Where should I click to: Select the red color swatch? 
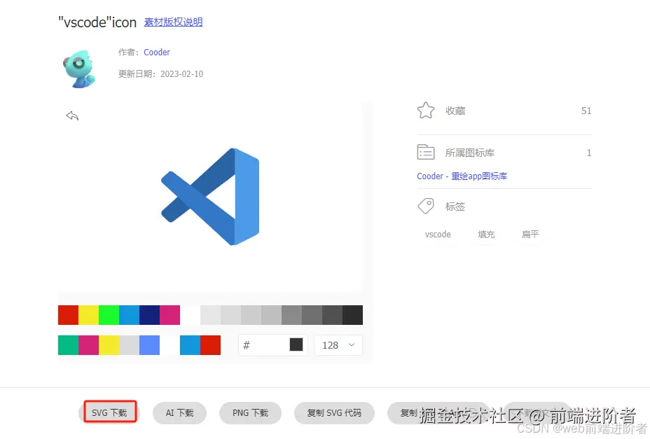click(68, 315)
